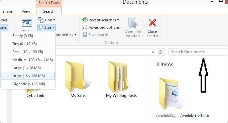Viewport: 228px width, 123px height.
Task: Click the CyberLink folder name
Action: click(x=35, y=96)
